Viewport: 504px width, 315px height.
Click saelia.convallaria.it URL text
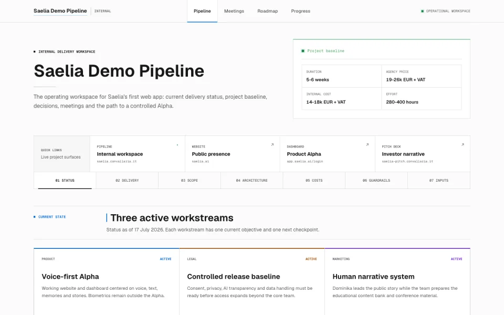click(x=117, y=161)
